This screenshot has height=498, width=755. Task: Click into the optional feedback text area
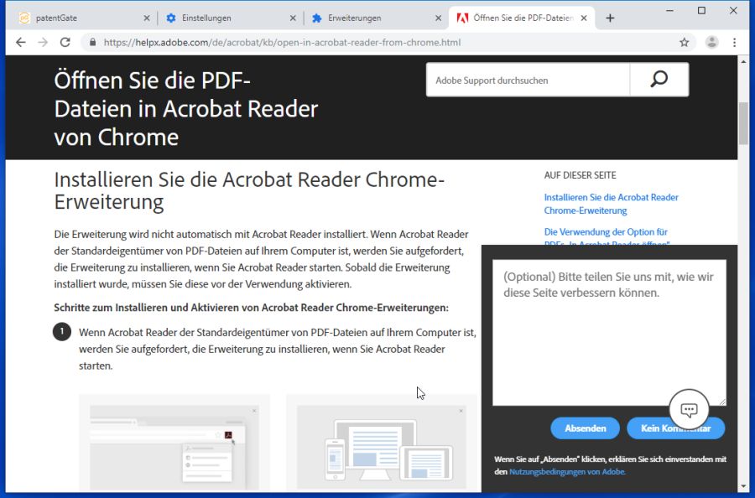point(609,333)
